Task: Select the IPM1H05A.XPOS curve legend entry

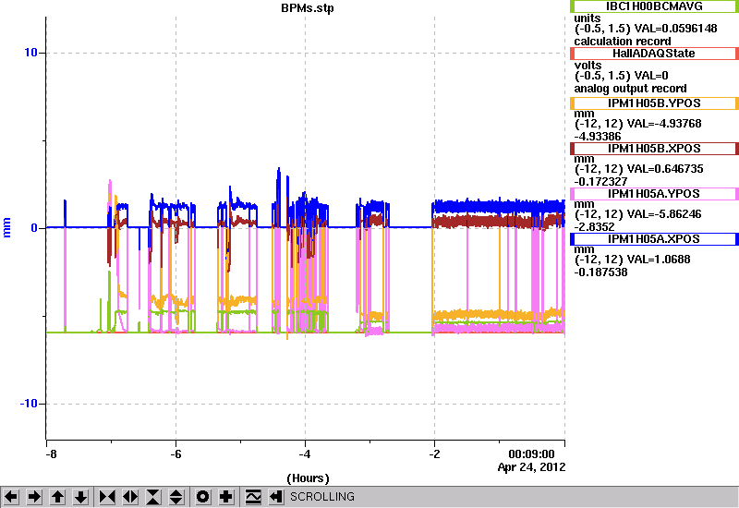Action: [x=654, y=239]
